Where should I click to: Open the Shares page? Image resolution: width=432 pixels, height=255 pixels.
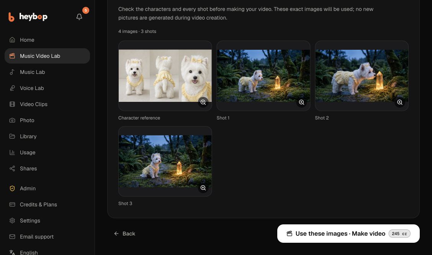pyautogui.click(x=47, y=168)
